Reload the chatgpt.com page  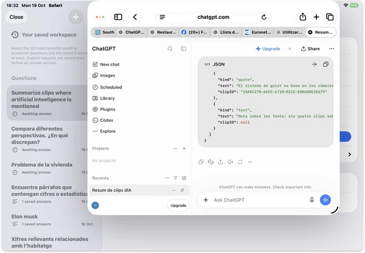tap(264, 17)
